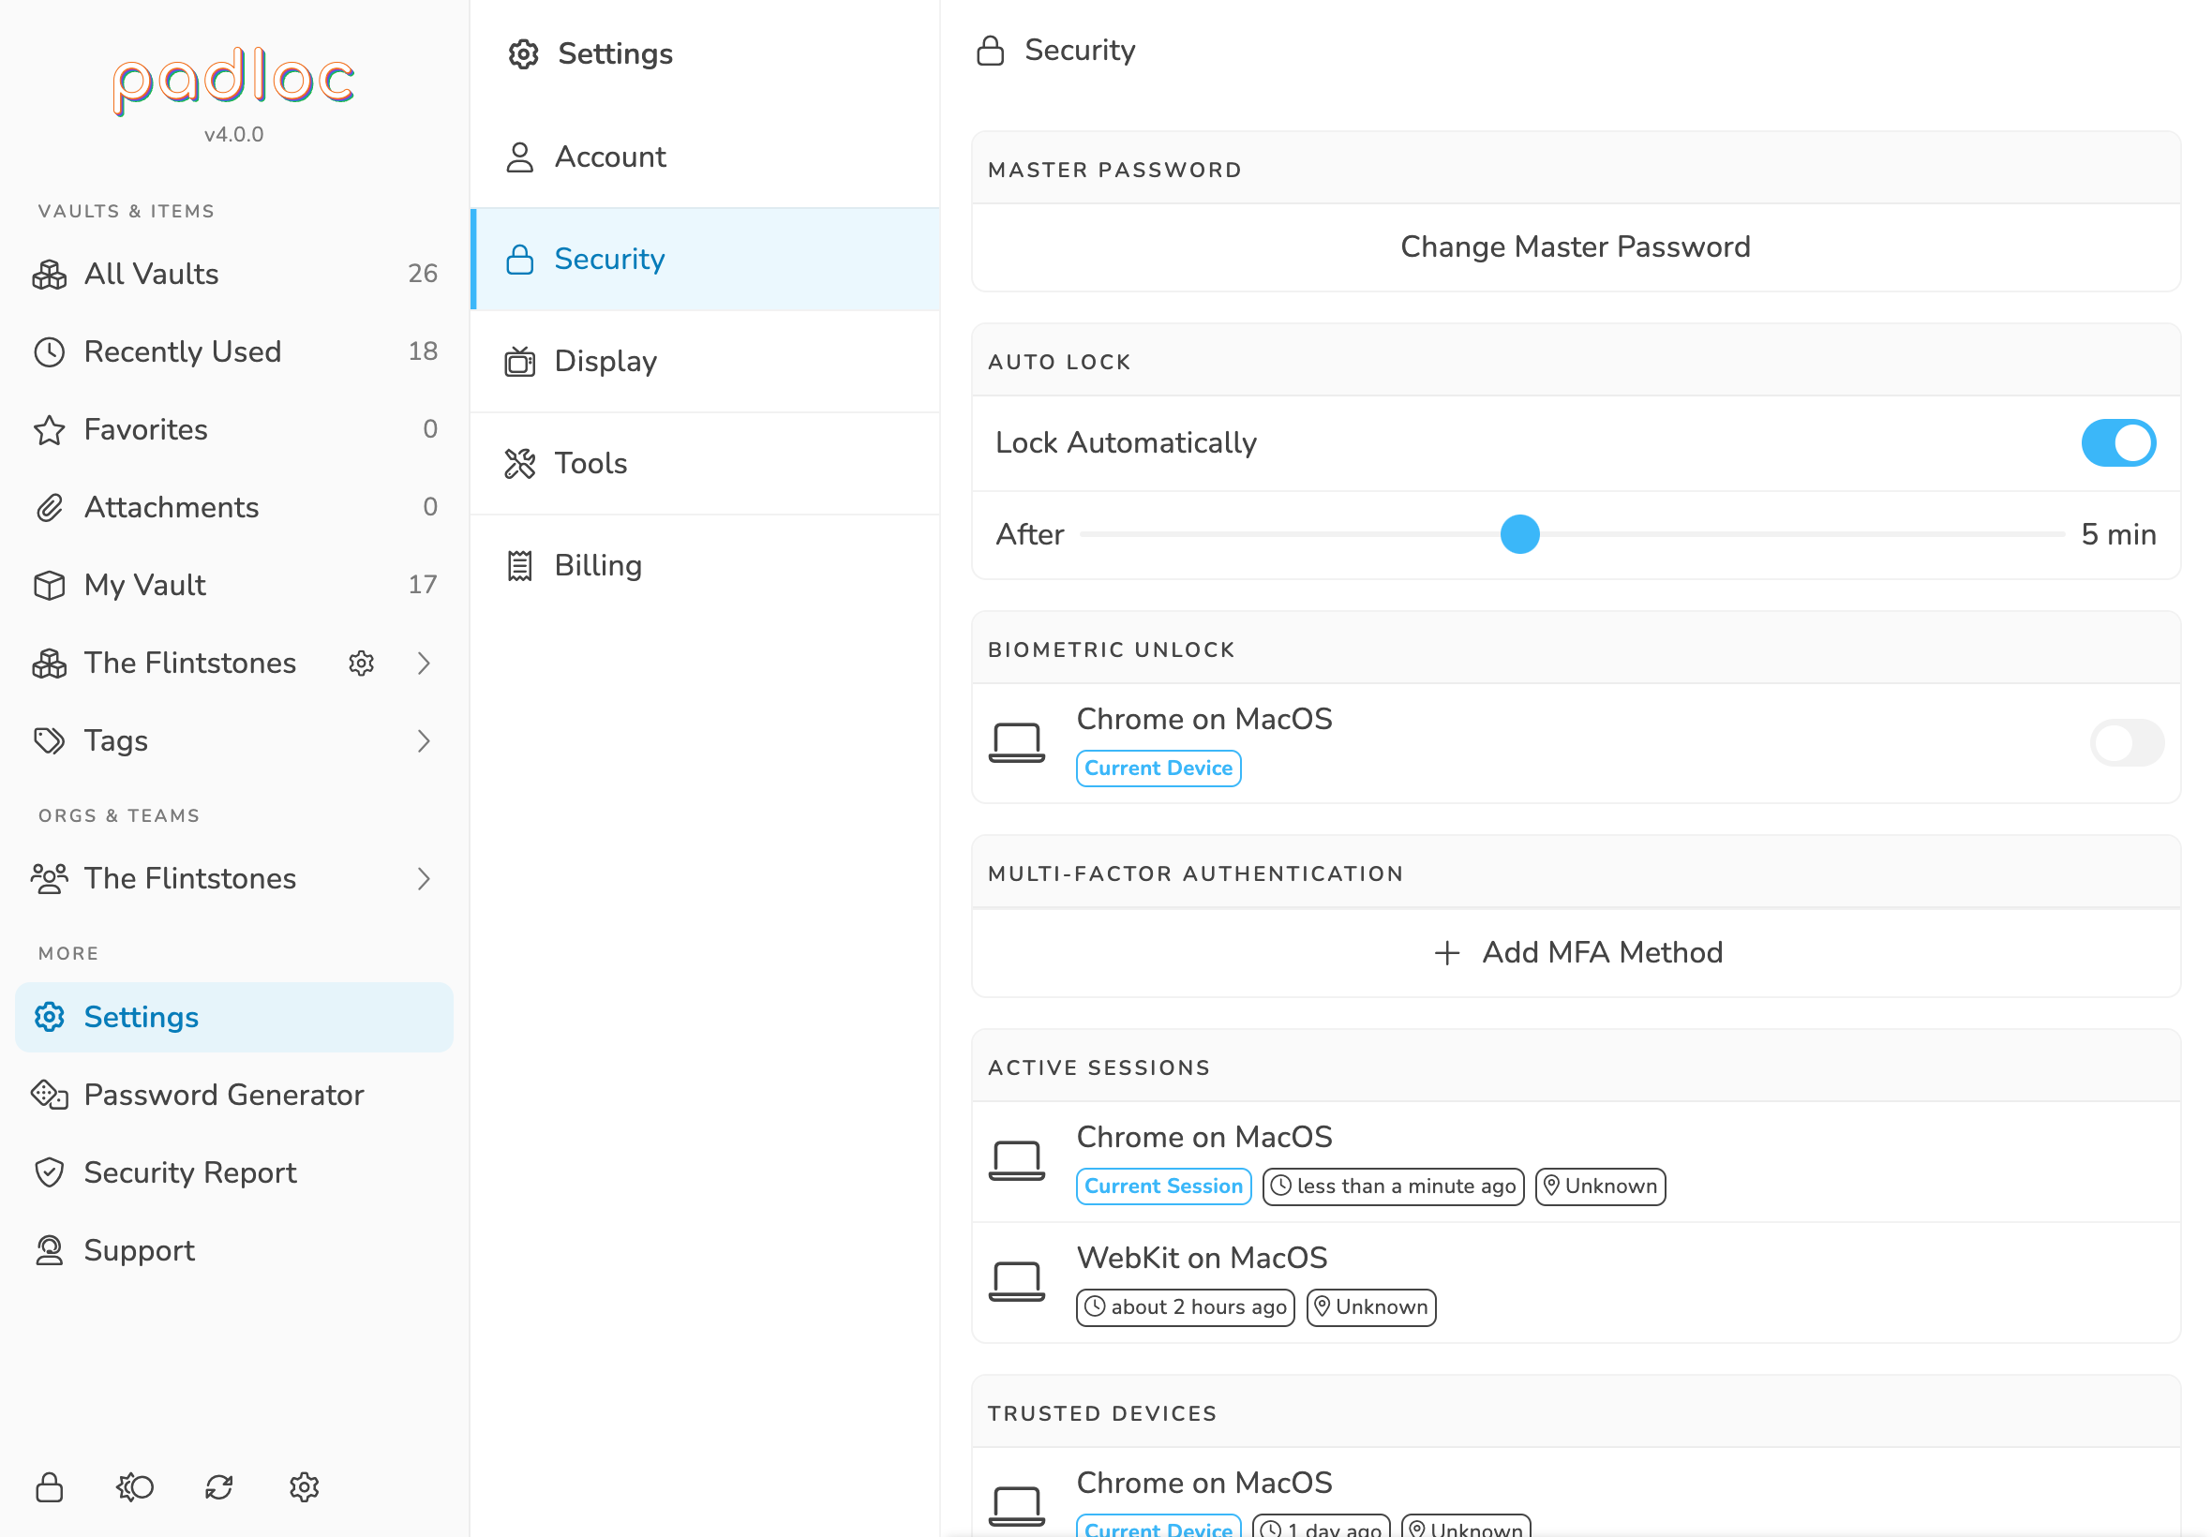This screenshot has height=1537, width=2212.
Task: Click the All Vaults count 26
Action: tap(423, 275)
